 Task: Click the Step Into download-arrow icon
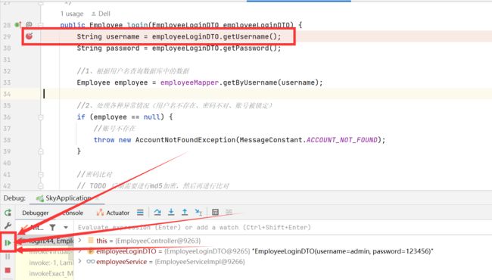[x=171, y=213]
